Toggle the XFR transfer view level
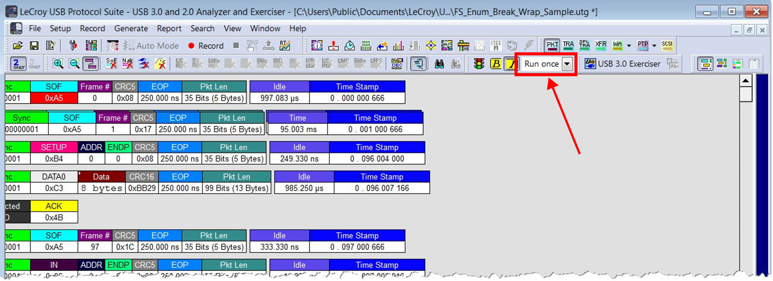 (x=601, y=45)
